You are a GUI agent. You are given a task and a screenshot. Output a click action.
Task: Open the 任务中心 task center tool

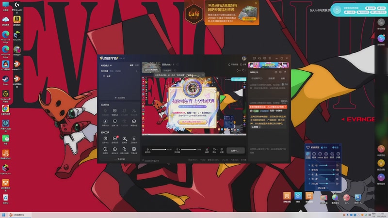[105, 140]
